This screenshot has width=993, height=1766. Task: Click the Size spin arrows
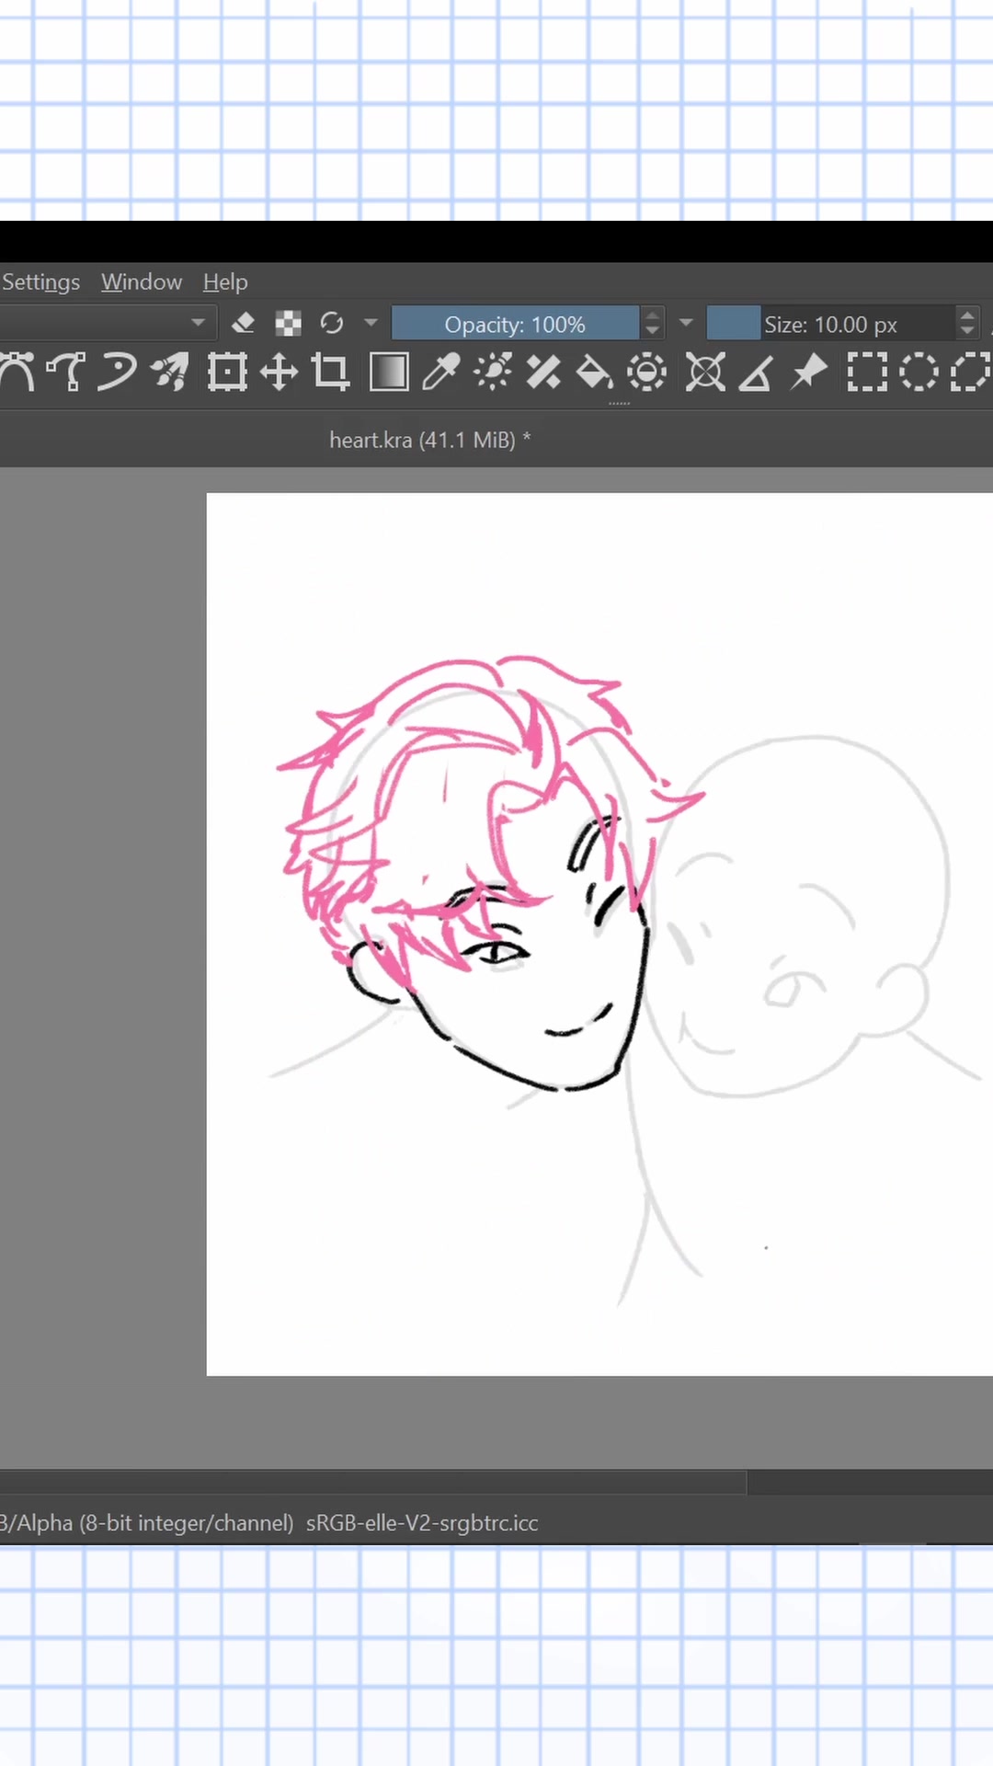[966, 323]
